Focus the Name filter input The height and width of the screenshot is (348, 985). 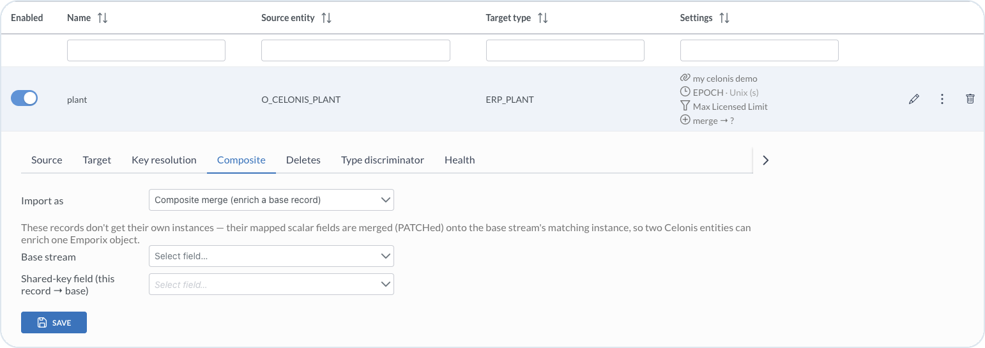pos(146,50)
